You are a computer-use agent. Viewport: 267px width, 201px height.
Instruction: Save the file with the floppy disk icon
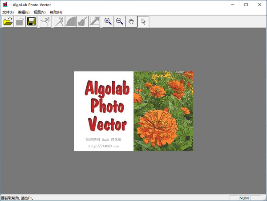click(31, 21)
